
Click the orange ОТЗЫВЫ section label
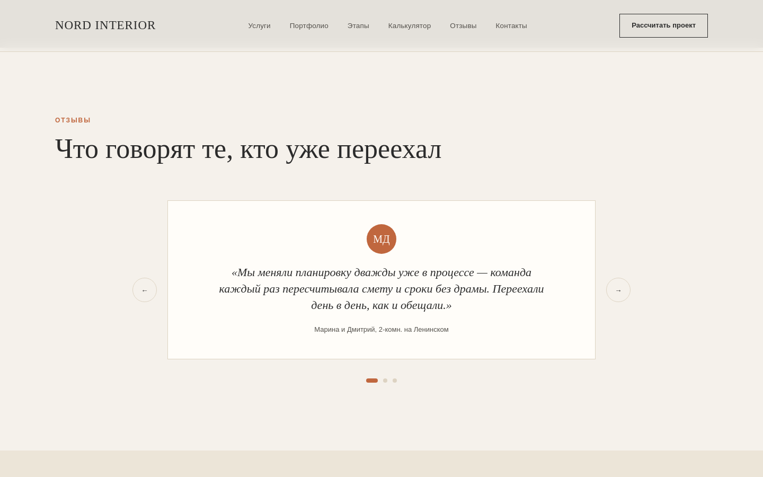coord(73,120)
